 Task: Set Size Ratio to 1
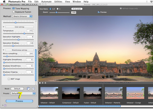(58, 9)
